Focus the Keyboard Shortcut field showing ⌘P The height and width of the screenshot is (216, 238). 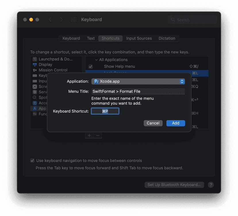105,111
